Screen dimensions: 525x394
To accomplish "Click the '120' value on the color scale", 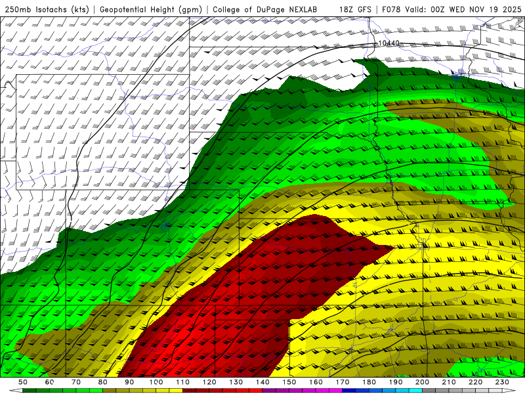I will 209,382.
